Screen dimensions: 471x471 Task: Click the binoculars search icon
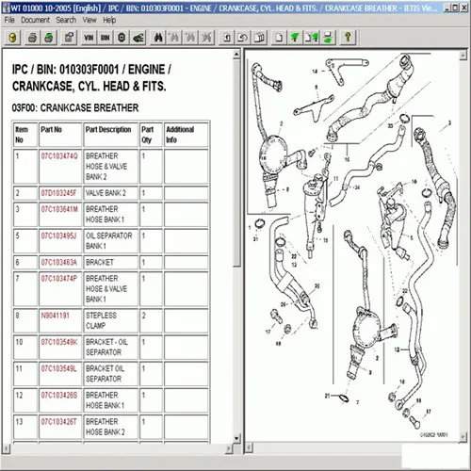tap(158, 38)
